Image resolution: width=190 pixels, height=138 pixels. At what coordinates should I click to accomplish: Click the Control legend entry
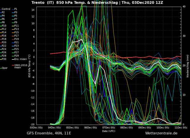tap(5, 9)
